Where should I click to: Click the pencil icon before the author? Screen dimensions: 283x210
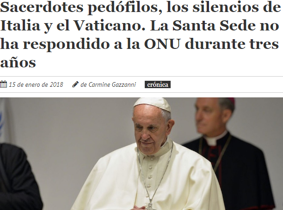pos(75,84)
